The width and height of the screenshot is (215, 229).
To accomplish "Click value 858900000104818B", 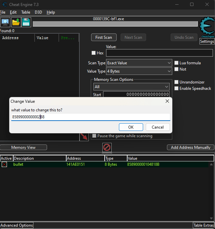I will click(143, 164).
